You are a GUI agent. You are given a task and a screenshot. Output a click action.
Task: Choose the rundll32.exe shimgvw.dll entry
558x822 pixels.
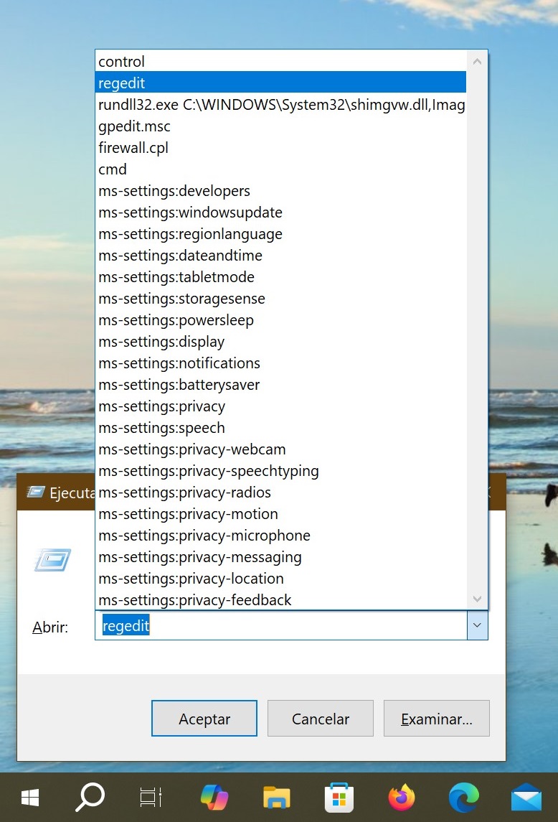click(x=281, y=104)
